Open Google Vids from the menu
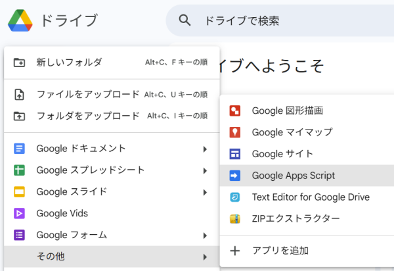This screenshot has height=271, width=394. (x=62, y=213)
